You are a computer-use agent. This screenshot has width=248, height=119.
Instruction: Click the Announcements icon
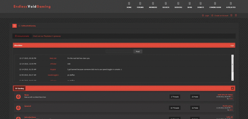(16, 36)
